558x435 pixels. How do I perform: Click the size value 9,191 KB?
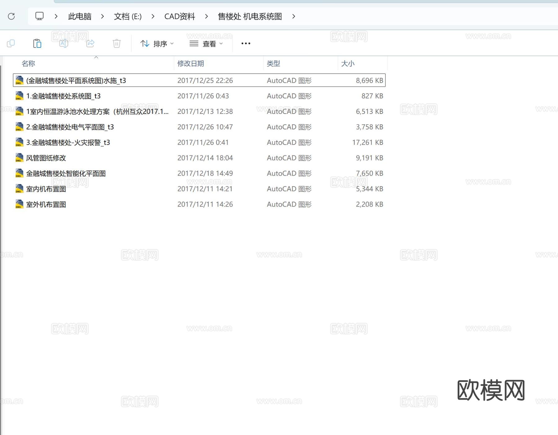[x=370, y=158]
